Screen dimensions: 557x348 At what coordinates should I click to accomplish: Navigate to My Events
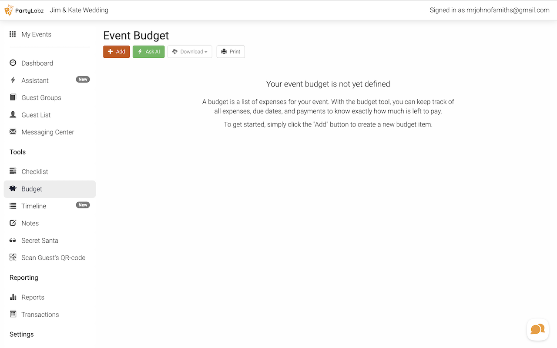tap(36, 34)
